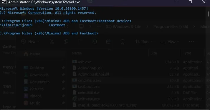
Task: Close the Administrator cmd.exe window
Action: (x=204, y=2)
